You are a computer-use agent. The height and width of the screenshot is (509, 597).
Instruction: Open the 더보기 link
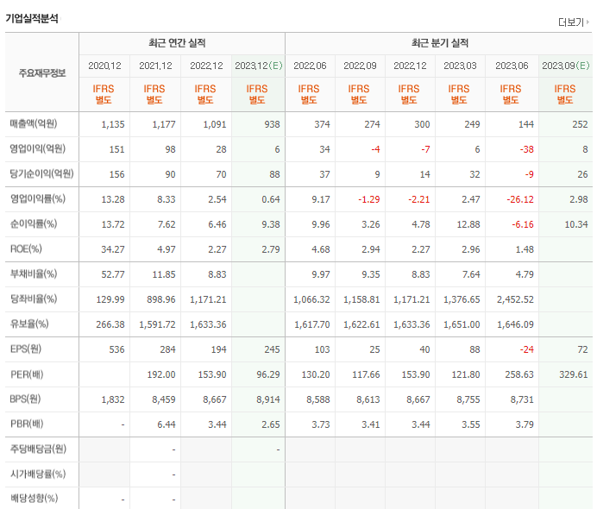571,22
